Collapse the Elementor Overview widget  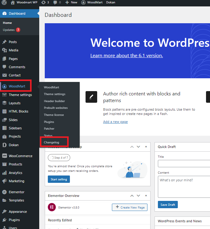pyautogui.click(x=146, y=196)
